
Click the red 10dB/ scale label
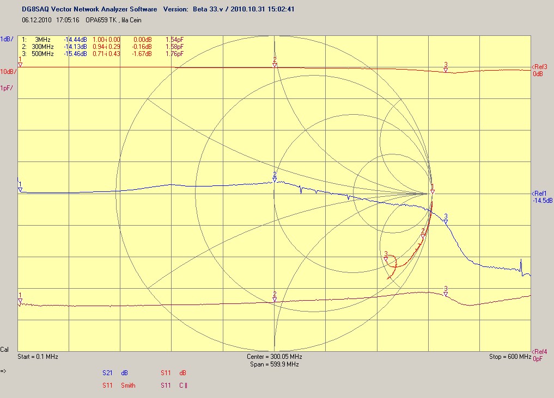8,72
